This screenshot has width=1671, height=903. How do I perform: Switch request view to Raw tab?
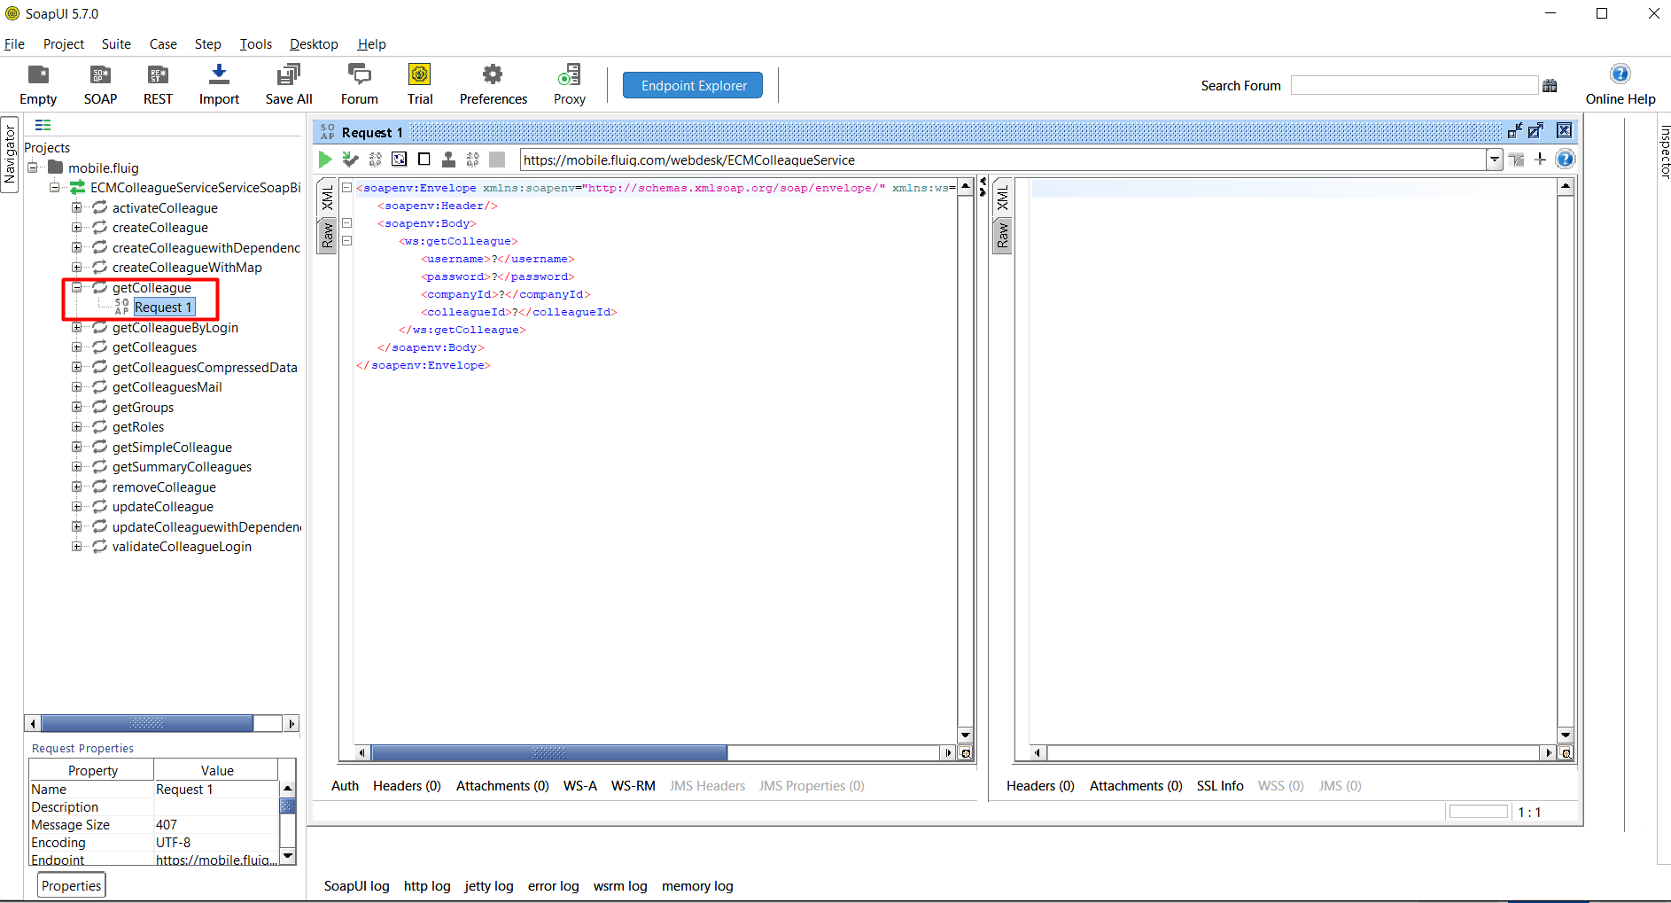[327, 235]
